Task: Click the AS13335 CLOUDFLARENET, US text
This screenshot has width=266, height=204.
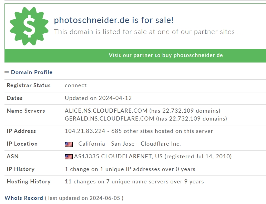Action: tap(118, 156)
